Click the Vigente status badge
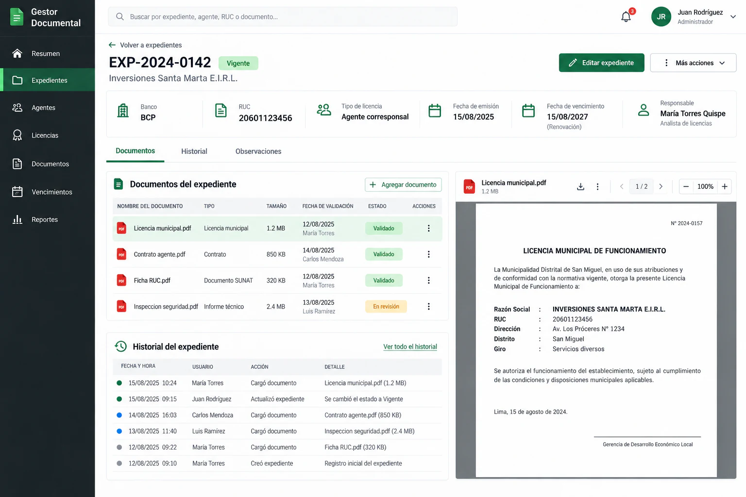 tap(238, 63)
